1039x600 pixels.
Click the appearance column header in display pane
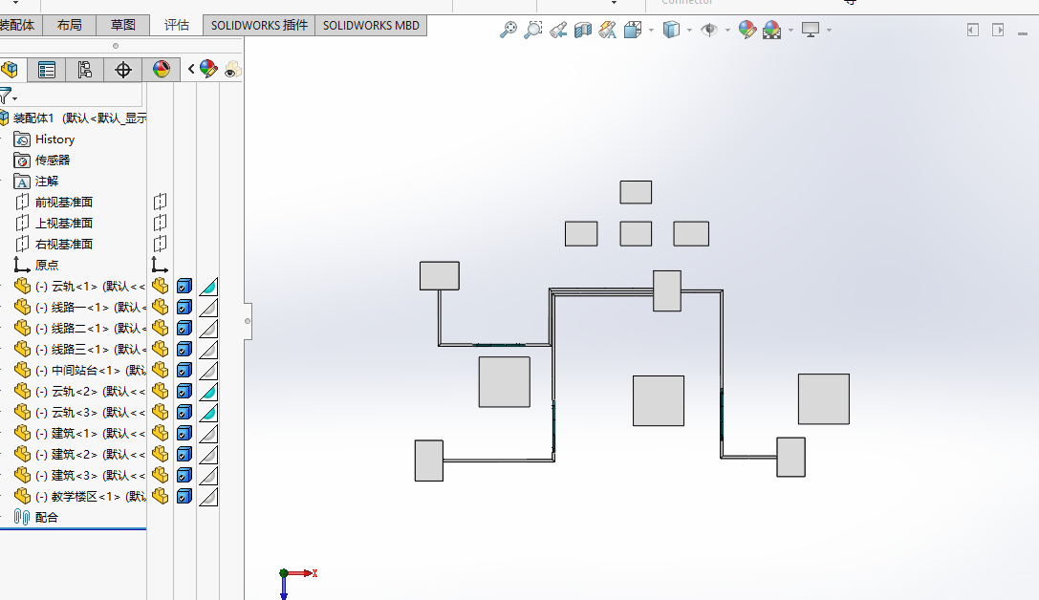coord(208,69)
